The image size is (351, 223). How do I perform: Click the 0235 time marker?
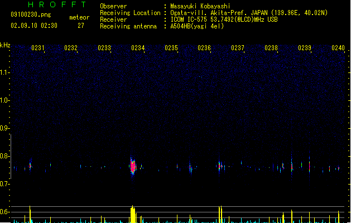point(171,48)
